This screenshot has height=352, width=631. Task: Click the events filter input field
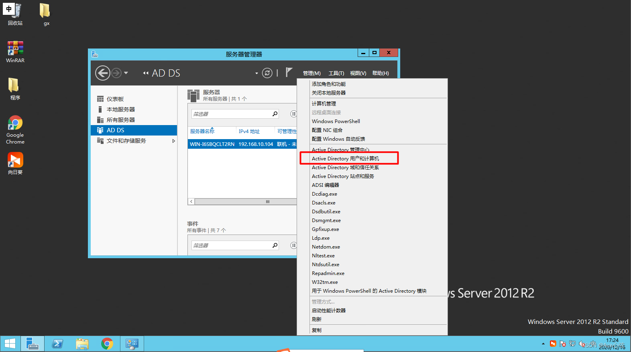(x=231, y=245)
